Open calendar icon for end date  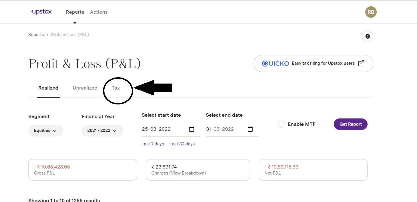(250, 129)
